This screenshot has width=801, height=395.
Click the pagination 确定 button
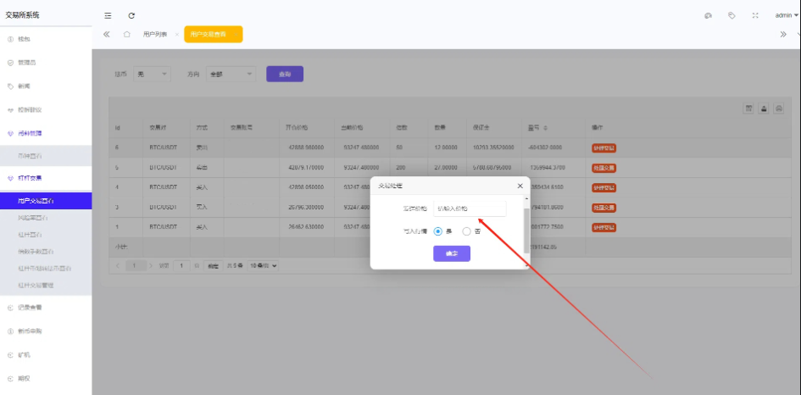coord(213,265)
